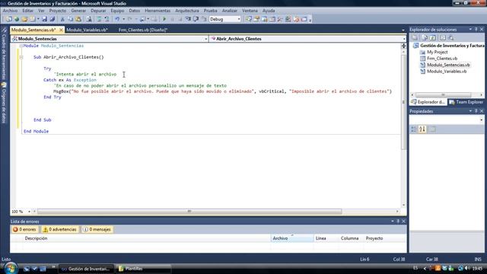Screen dimensions: 487x274
Task: Refresh the Solution Explorer icon
Action: point(433,37)
